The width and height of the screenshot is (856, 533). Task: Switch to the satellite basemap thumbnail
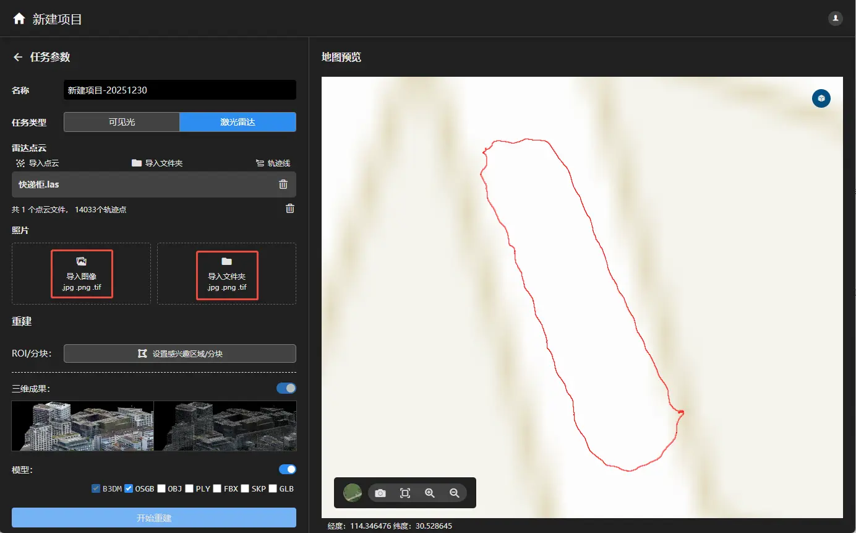[x=353, y=493]
